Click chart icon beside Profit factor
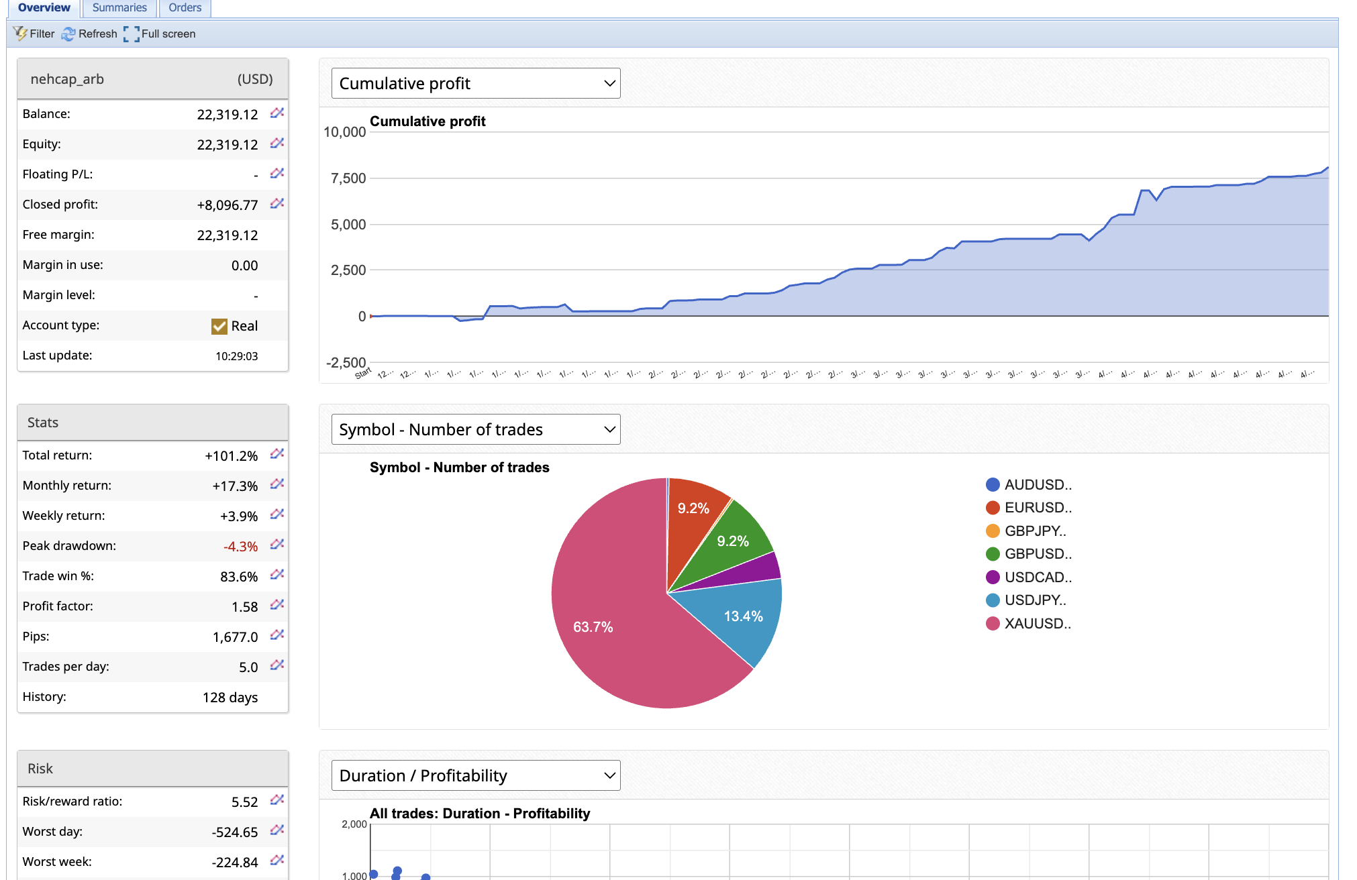1357x880 pixels. (277, 606)
